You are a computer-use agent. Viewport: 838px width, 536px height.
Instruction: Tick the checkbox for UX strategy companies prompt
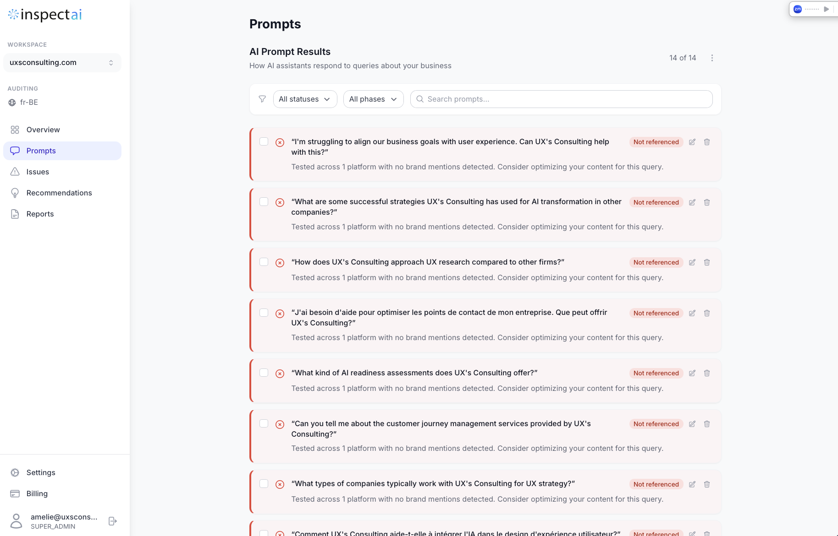[x=264, y=484]
